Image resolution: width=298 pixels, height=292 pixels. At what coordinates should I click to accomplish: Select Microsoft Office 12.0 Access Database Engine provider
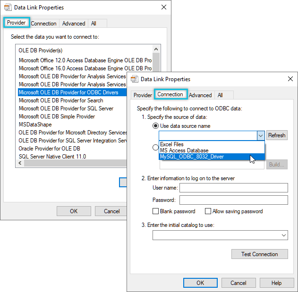click(x=85, y=60)
